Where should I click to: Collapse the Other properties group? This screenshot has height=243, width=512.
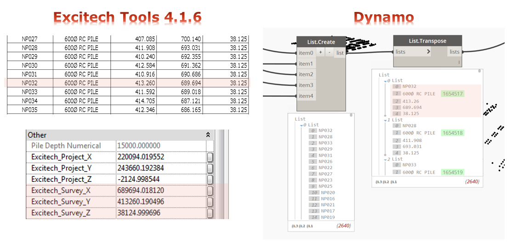point(208,135)
